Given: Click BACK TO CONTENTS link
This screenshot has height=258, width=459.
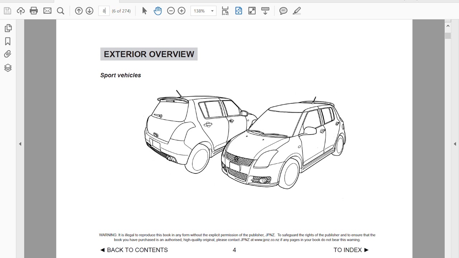Looking at the screenshot, I should [x=134, y=250].
